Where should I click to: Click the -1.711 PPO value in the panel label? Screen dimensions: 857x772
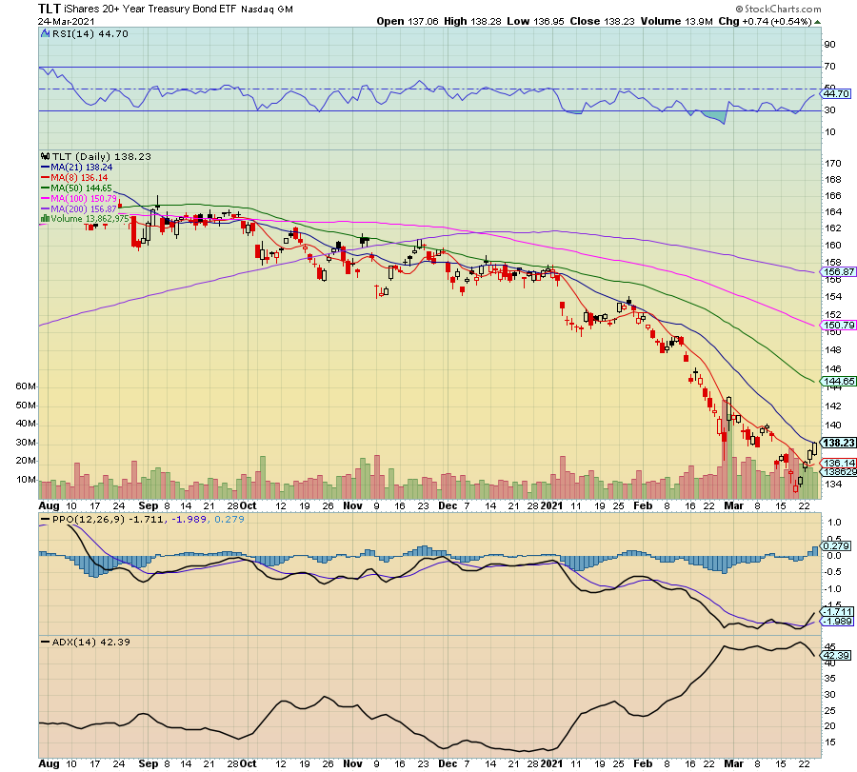point(146,520)
